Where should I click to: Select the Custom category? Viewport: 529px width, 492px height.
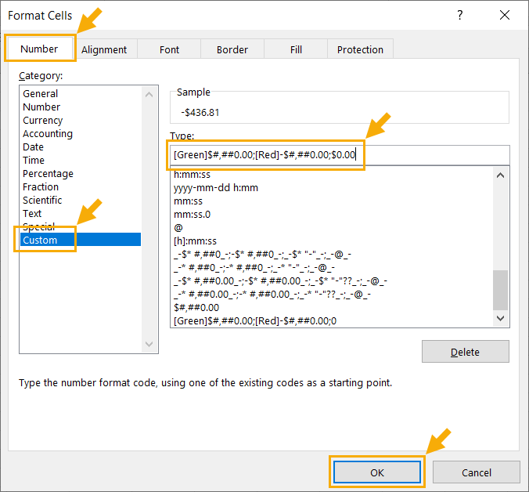[41, 240]
